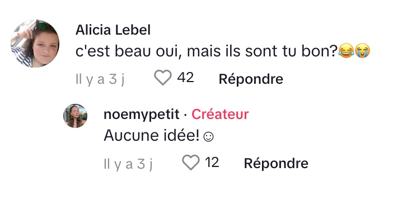Click the loudly crying emoji in Alicia's comment

click(x=362, y=51)
